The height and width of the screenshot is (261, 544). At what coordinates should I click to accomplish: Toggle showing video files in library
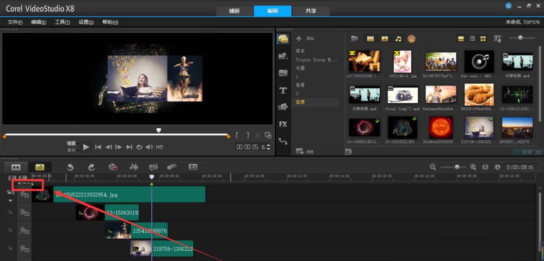click(x=370, y=39)
